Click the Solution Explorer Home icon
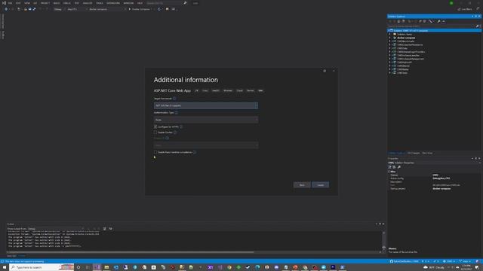The width and height of the screenshot is (483, 271). click(398, 21)
